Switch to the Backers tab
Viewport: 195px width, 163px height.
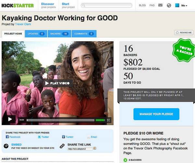coord(59,34)
